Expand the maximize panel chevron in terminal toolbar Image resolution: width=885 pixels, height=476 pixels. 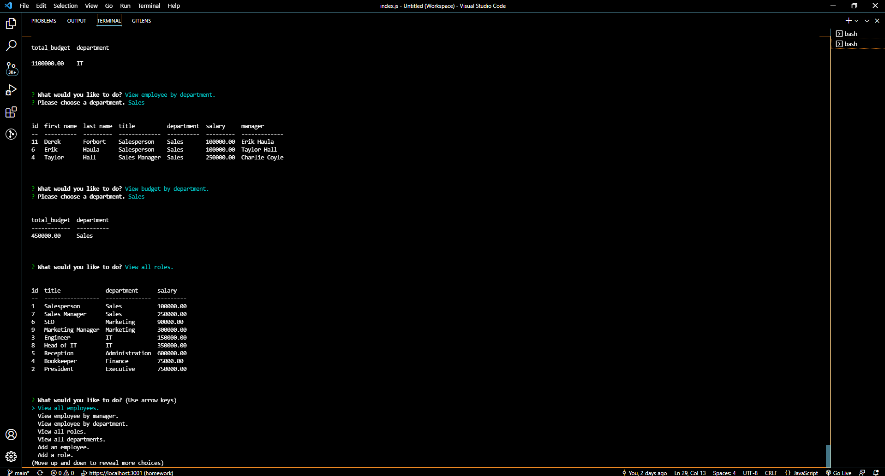tap(866, 20)
